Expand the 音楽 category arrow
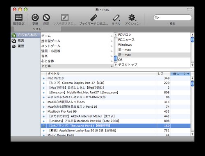The width and height of the screenshot is (205, 156). [112, 56]
